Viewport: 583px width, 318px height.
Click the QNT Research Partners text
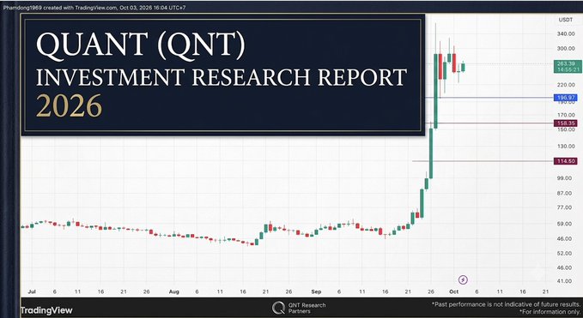pos(307,308)
